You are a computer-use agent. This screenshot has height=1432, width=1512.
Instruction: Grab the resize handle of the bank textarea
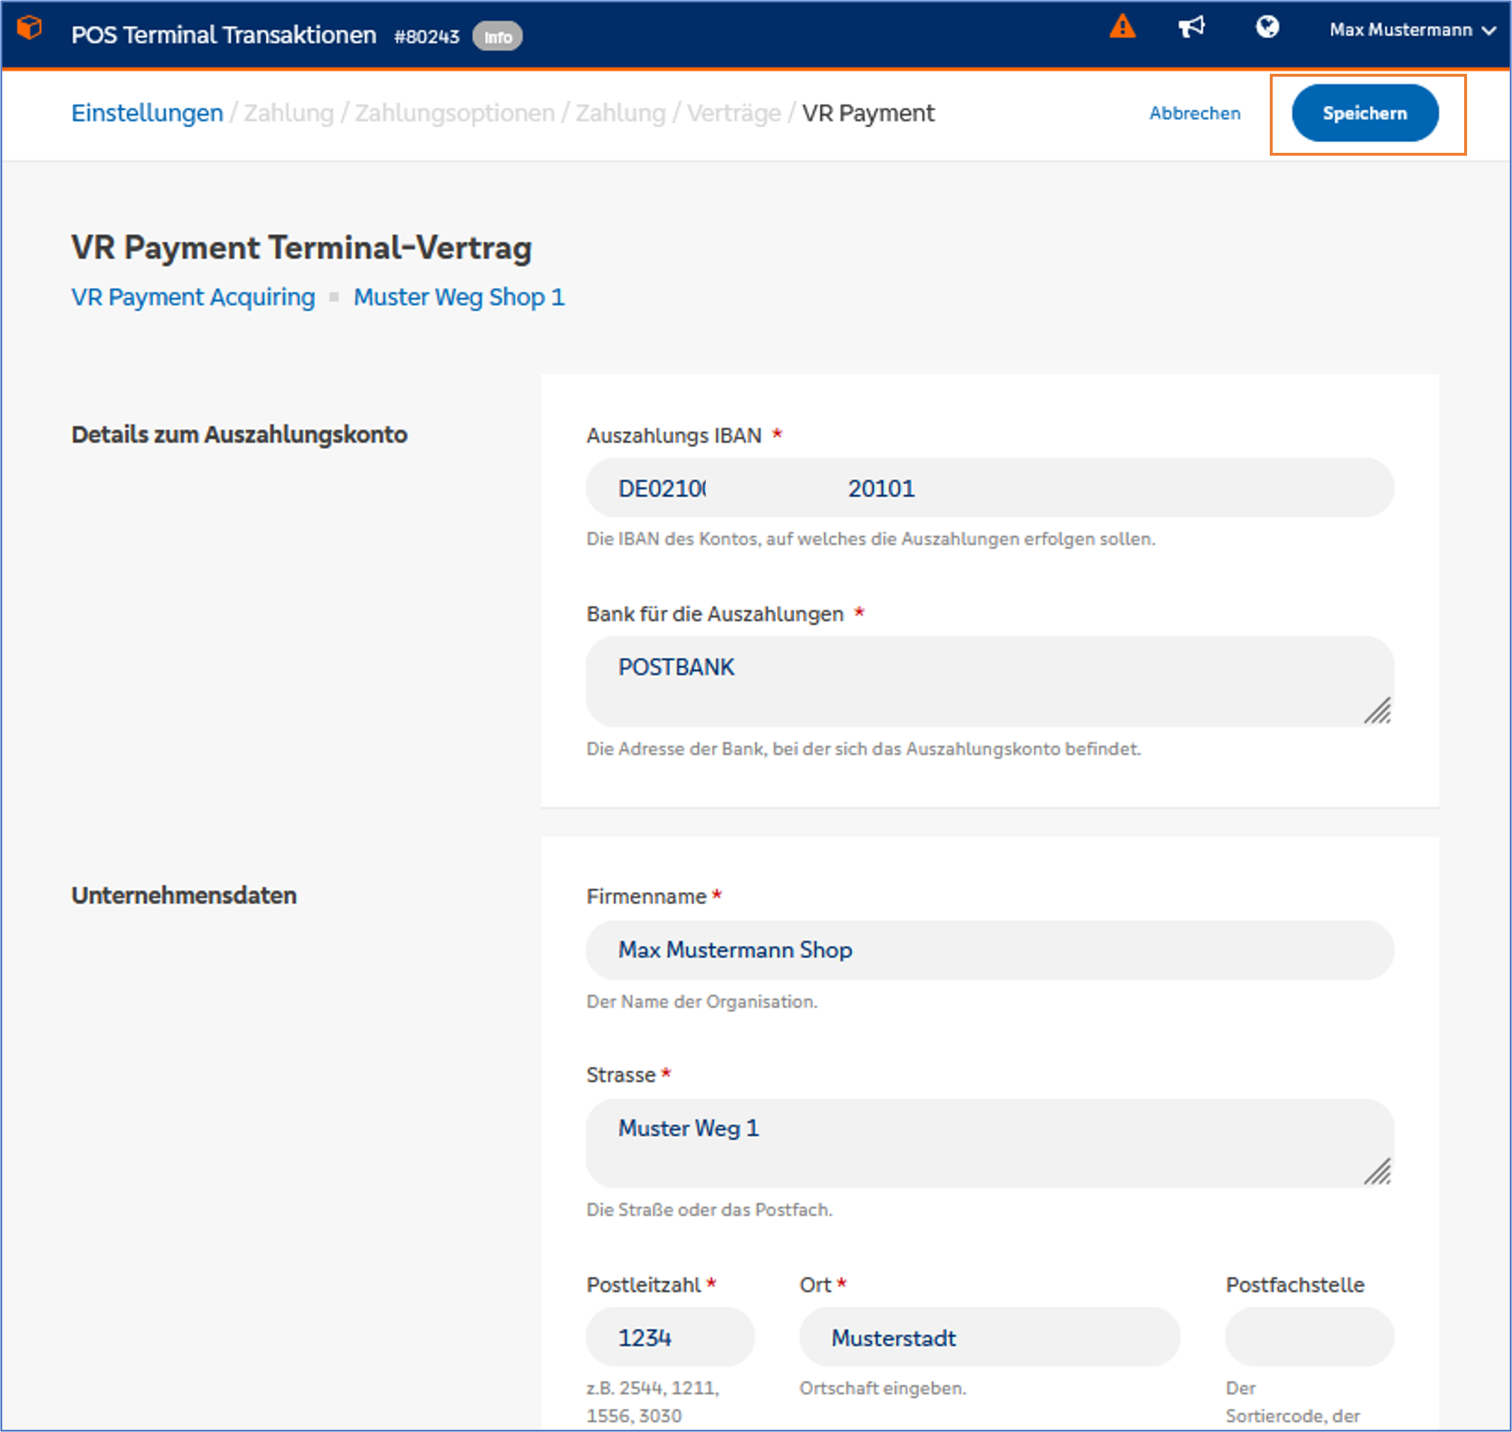[x=1378, y=710]
